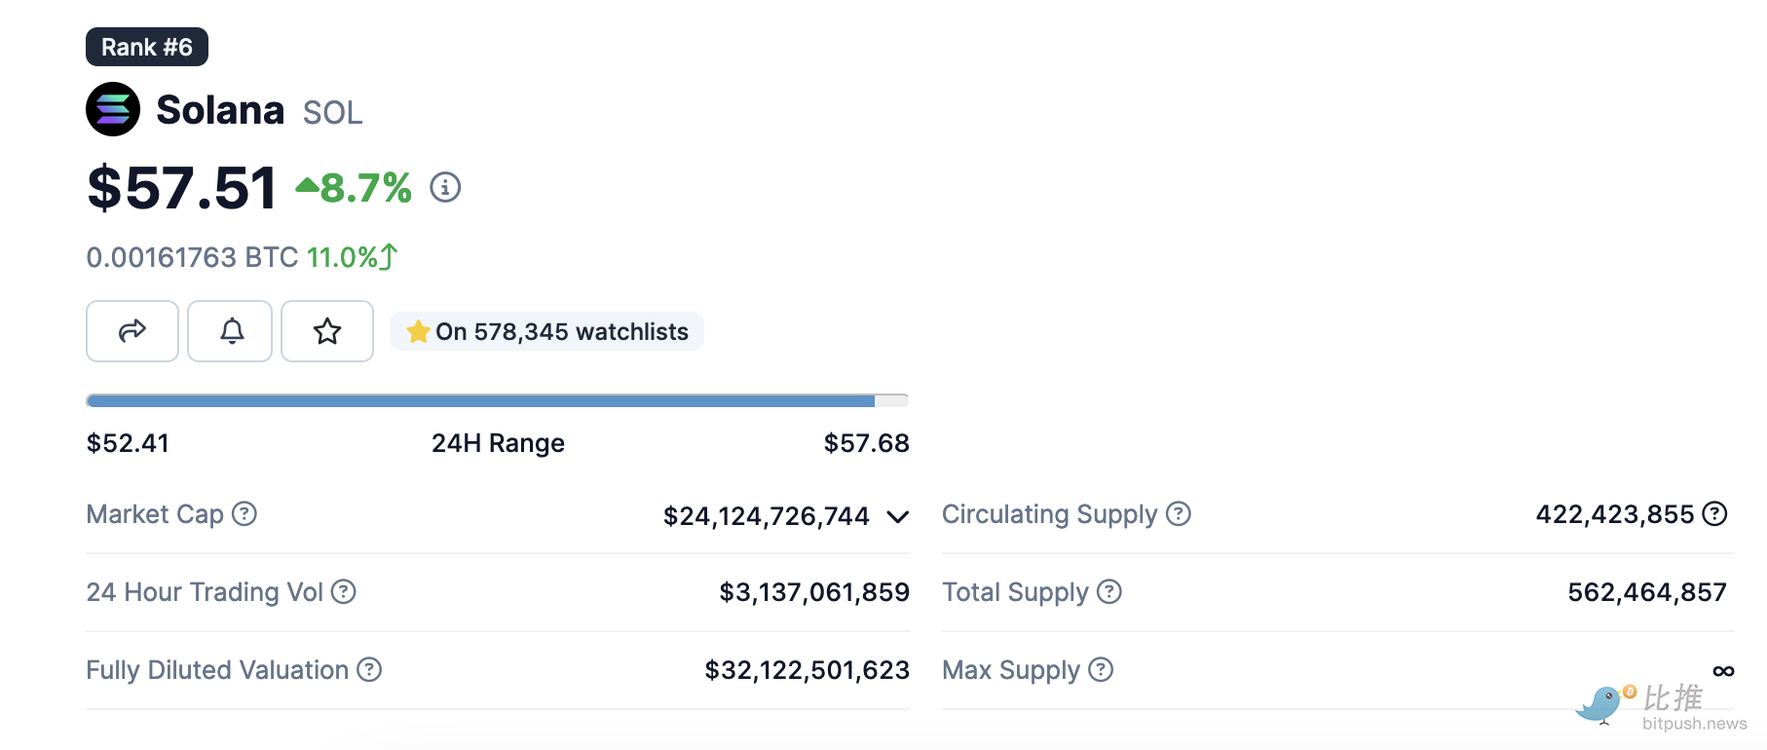Click the 578,345 watchlists badge
The image size is (1767, 750).
point(546,331)
